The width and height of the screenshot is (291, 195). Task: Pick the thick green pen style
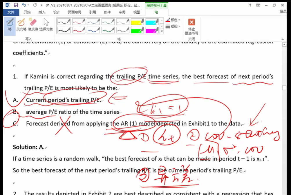[108, 30]
